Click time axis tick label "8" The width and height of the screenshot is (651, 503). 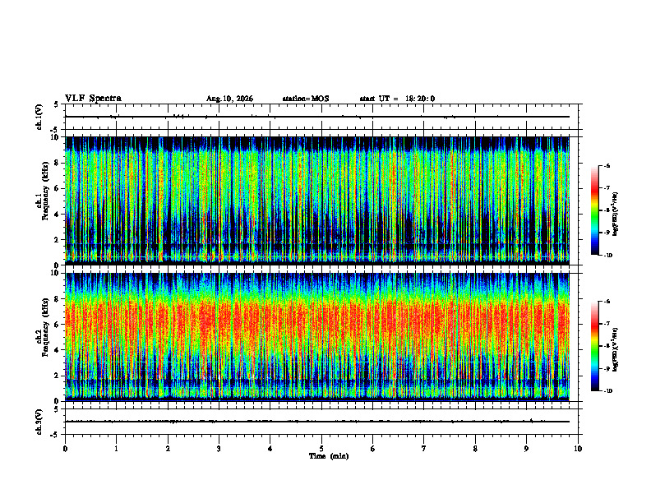click(x=475, y=449)
